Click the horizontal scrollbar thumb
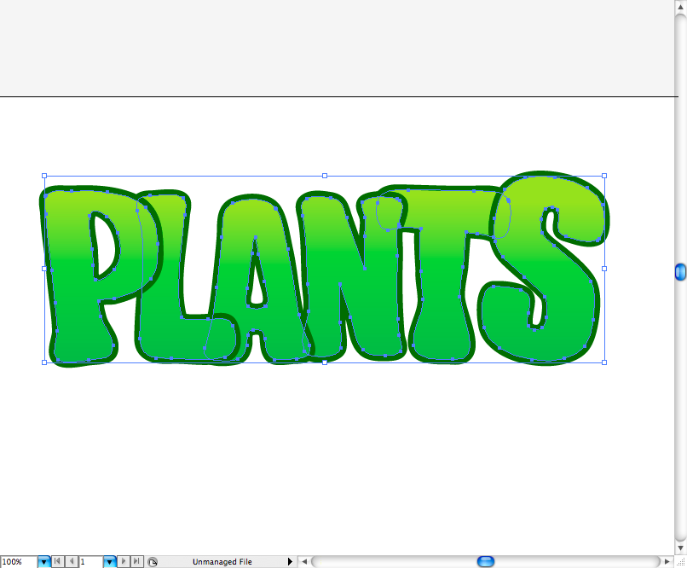Image resolution: width=687 pixels, height=568 pixels. (x=486, y=561)
